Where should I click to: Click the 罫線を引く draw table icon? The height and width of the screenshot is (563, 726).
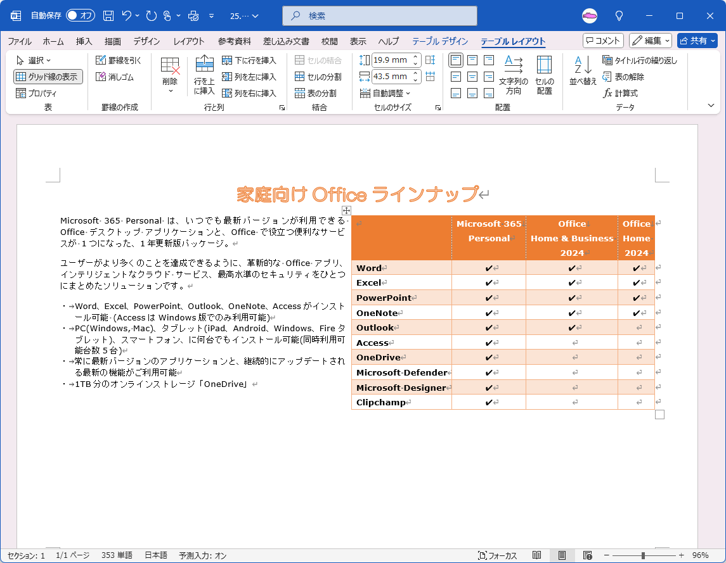118,60
